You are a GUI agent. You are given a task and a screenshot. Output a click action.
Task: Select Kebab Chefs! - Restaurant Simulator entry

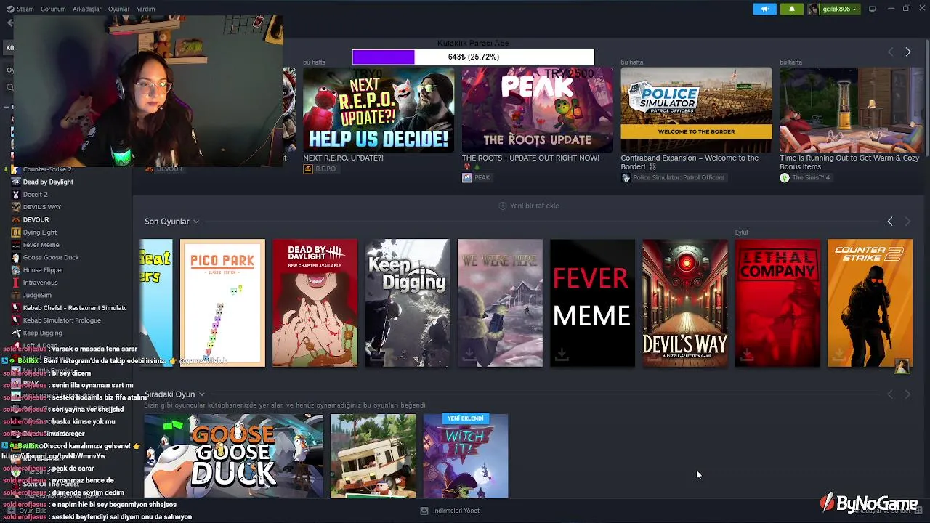tap(74, 307)
